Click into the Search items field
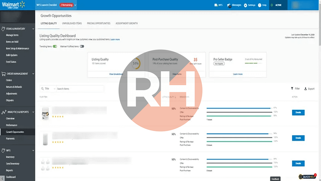Screen dimensions: 321x181 pyautogui.click(x=80, y=89)
